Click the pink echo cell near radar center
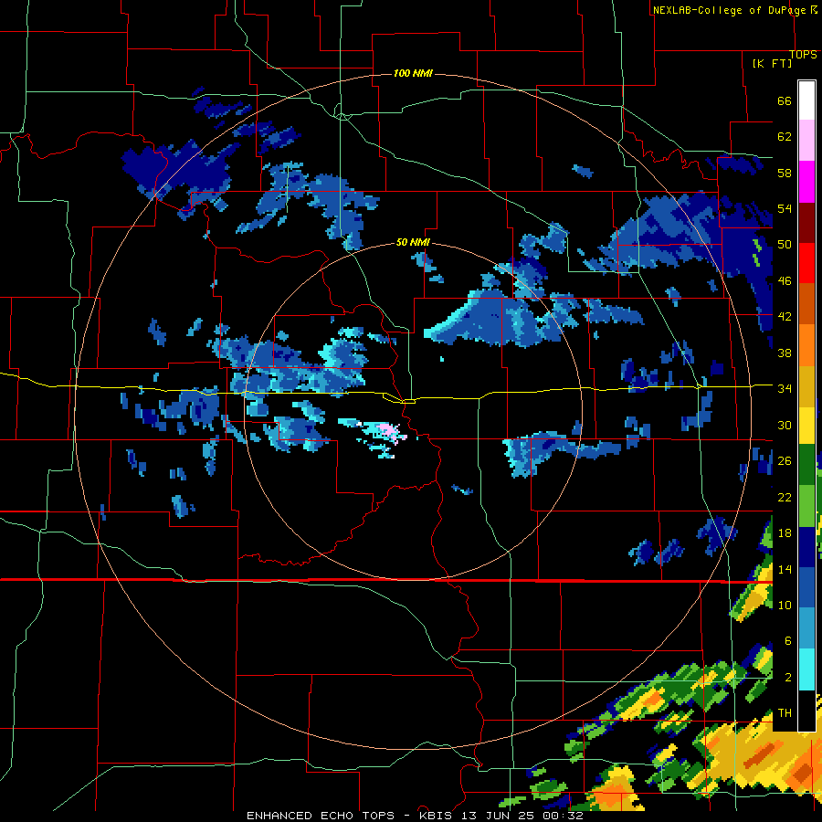 [x=391, y=432]
